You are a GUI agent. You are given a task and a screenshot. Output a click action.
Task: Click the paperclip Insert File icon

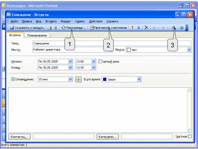(56, 28)
